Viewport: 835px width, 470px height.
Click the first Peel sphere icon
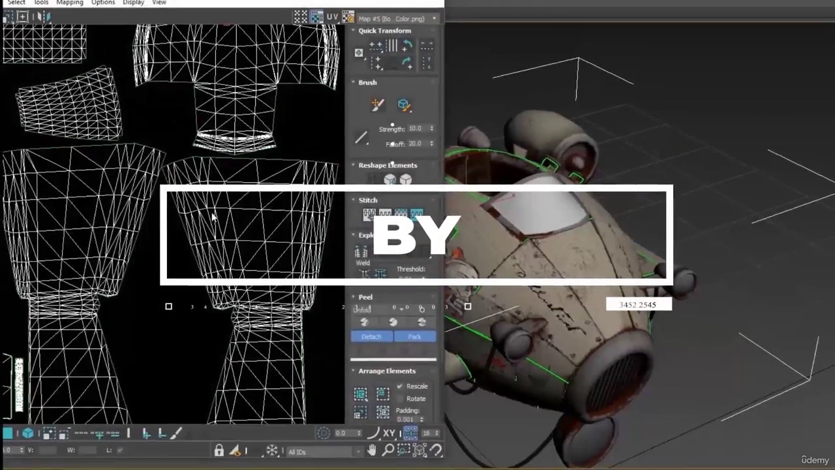365,322
